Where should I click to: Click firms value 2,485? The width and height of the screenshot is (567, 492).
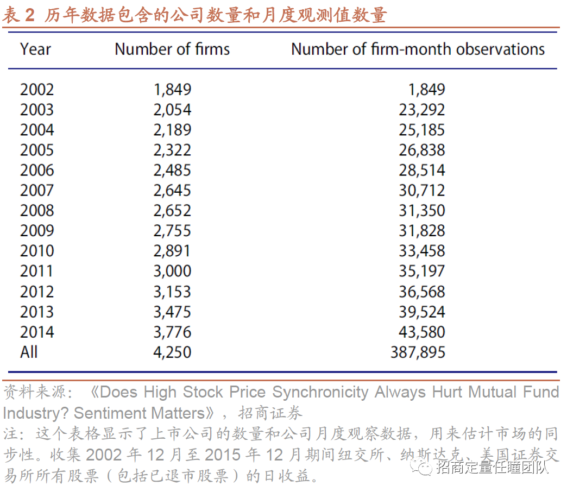pyautogui.click(x=172, y=171)
